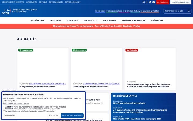Click the Paramètres cookies tab label
193x121 pixels.
point(9,90)
